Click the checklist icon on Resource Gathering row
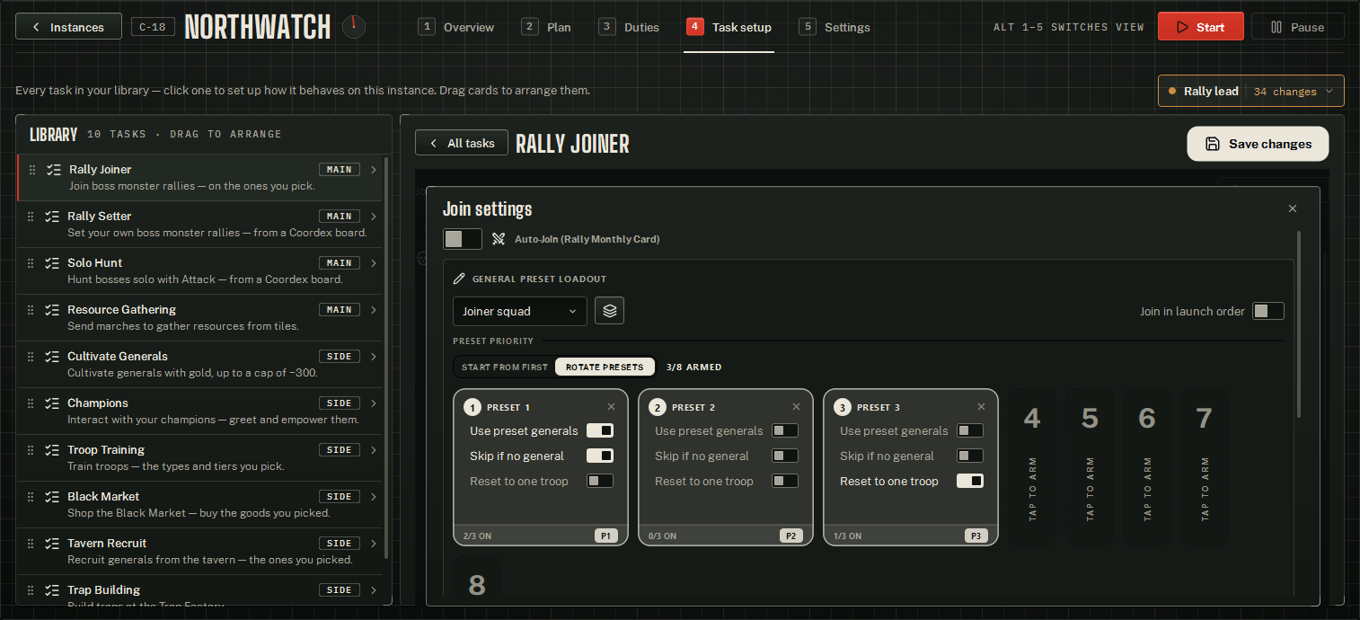 point(53,310)
